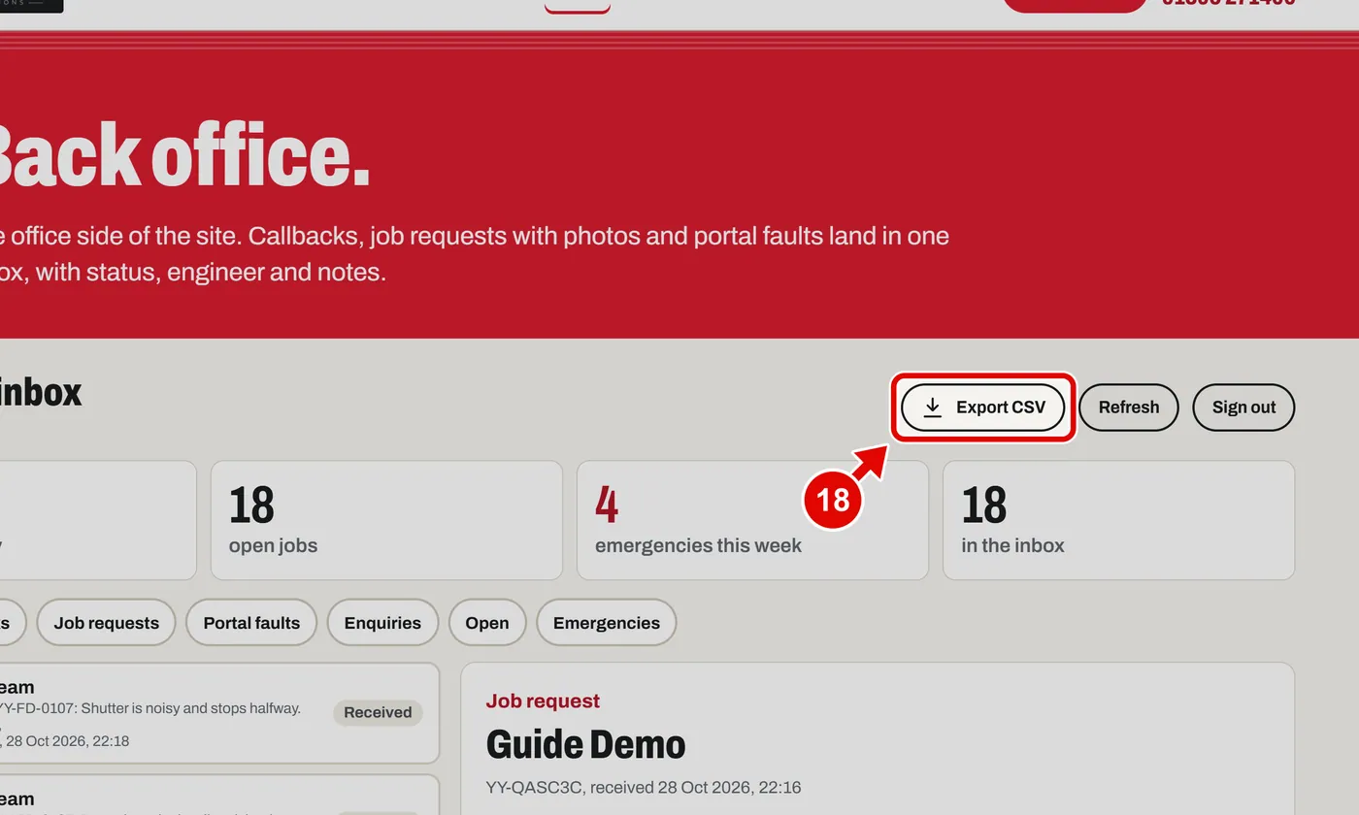
Task: Select the Guide Demo heading
Action: click(585, 745)
